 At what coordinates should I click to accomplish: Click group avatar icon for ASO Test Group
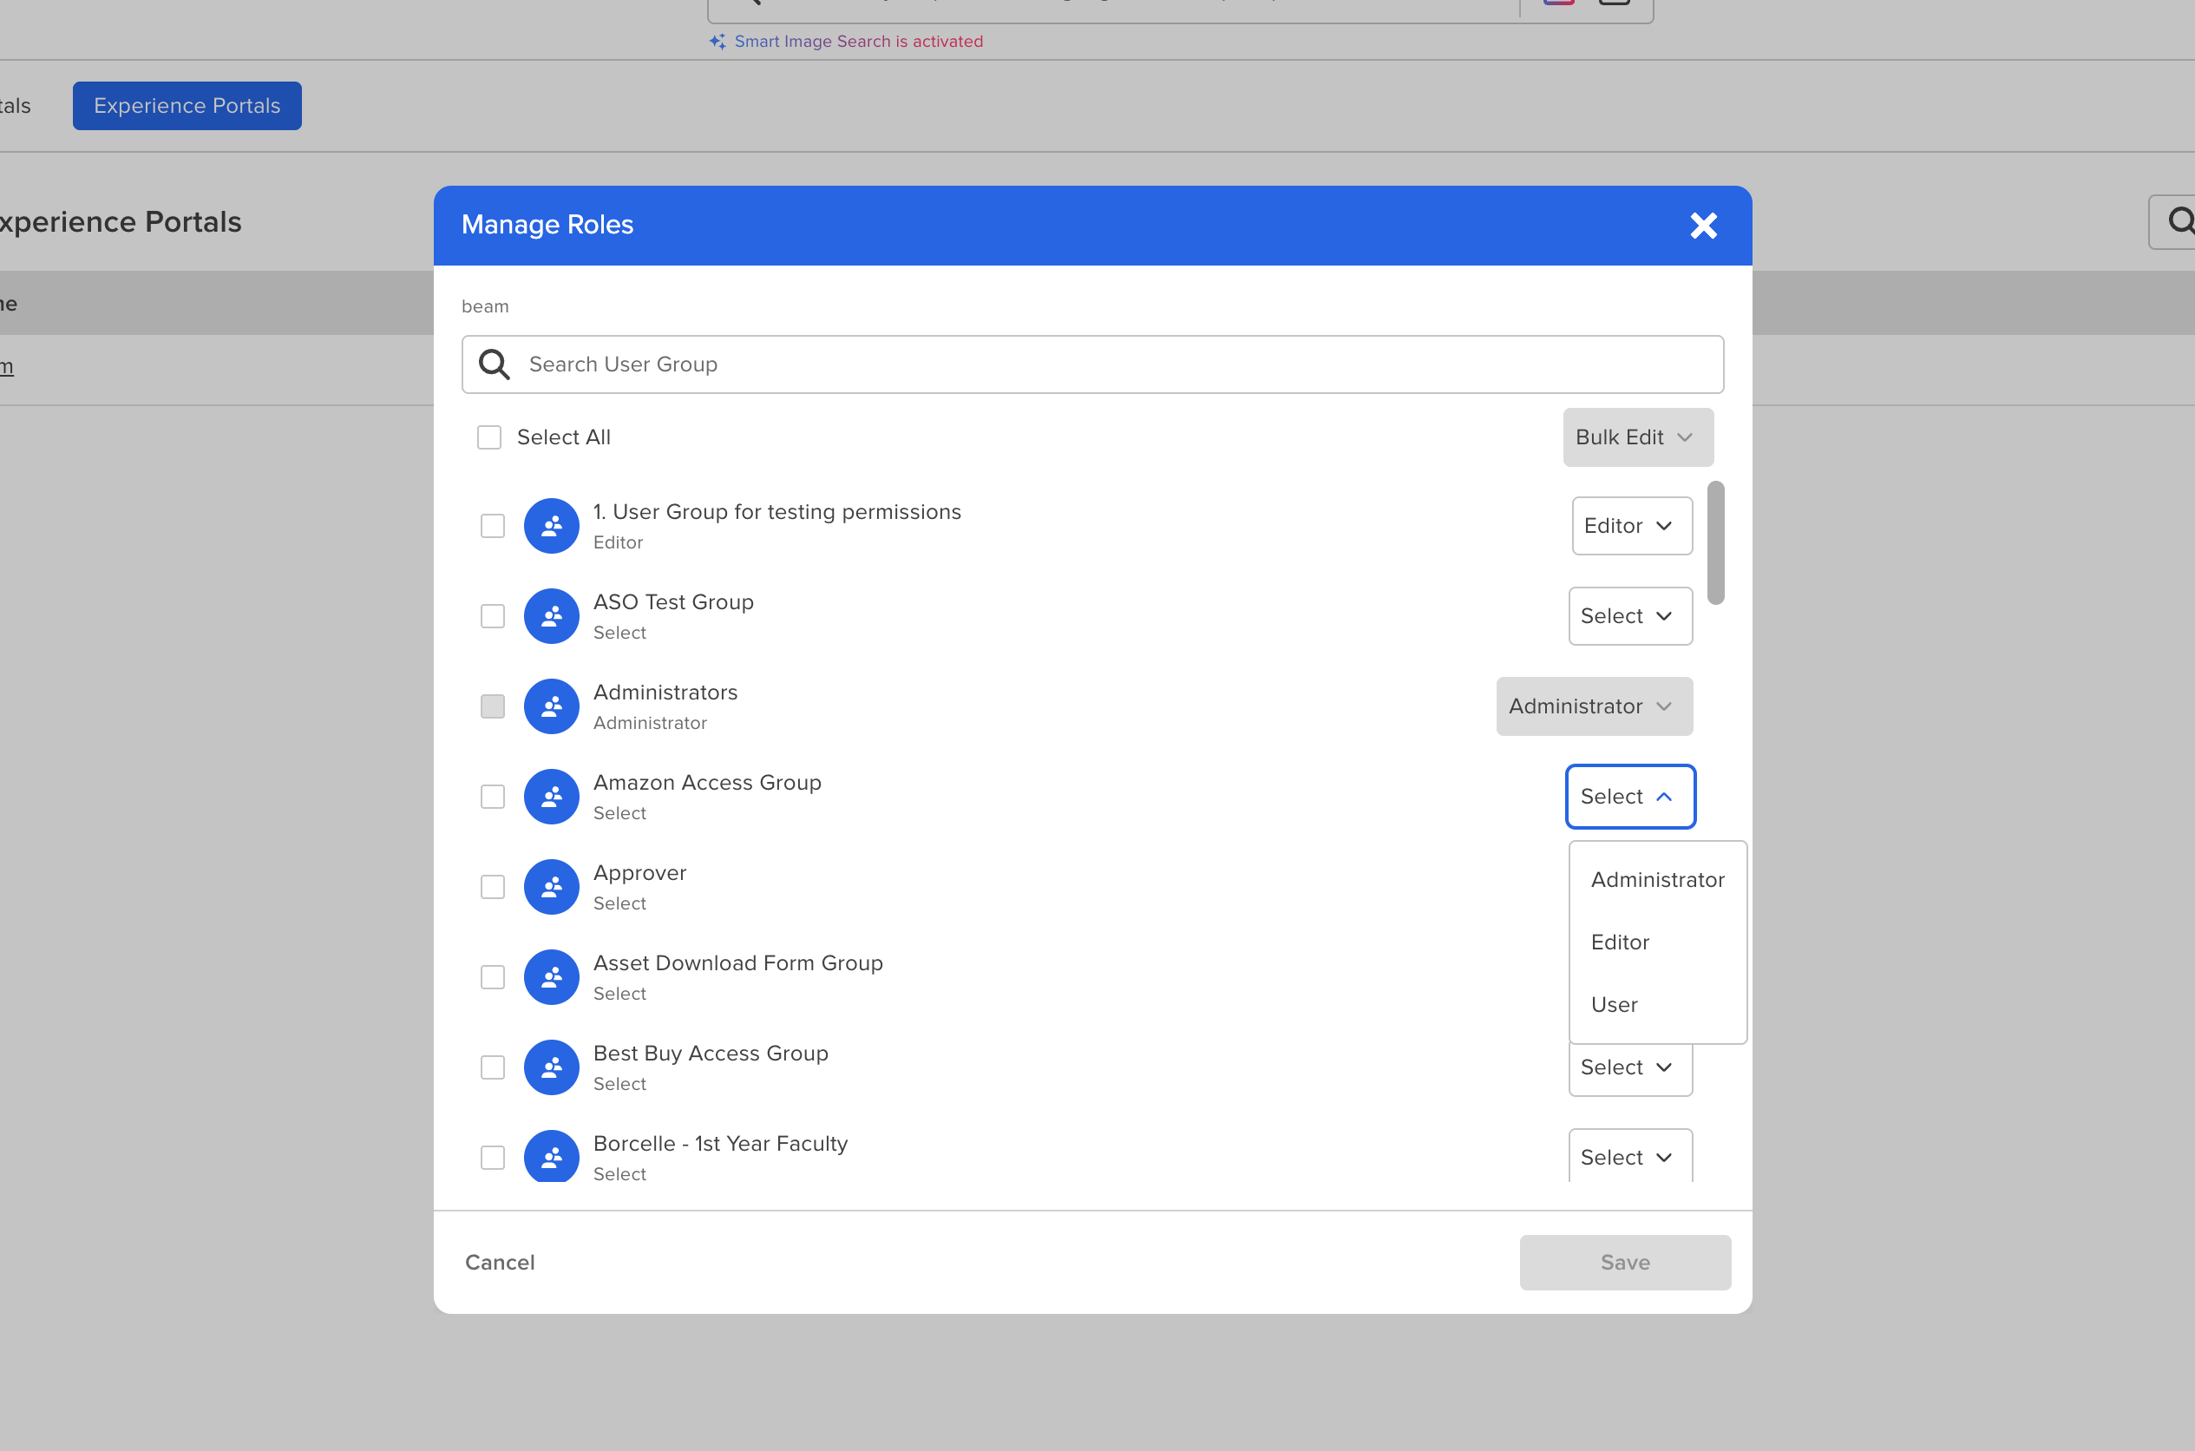551,616
